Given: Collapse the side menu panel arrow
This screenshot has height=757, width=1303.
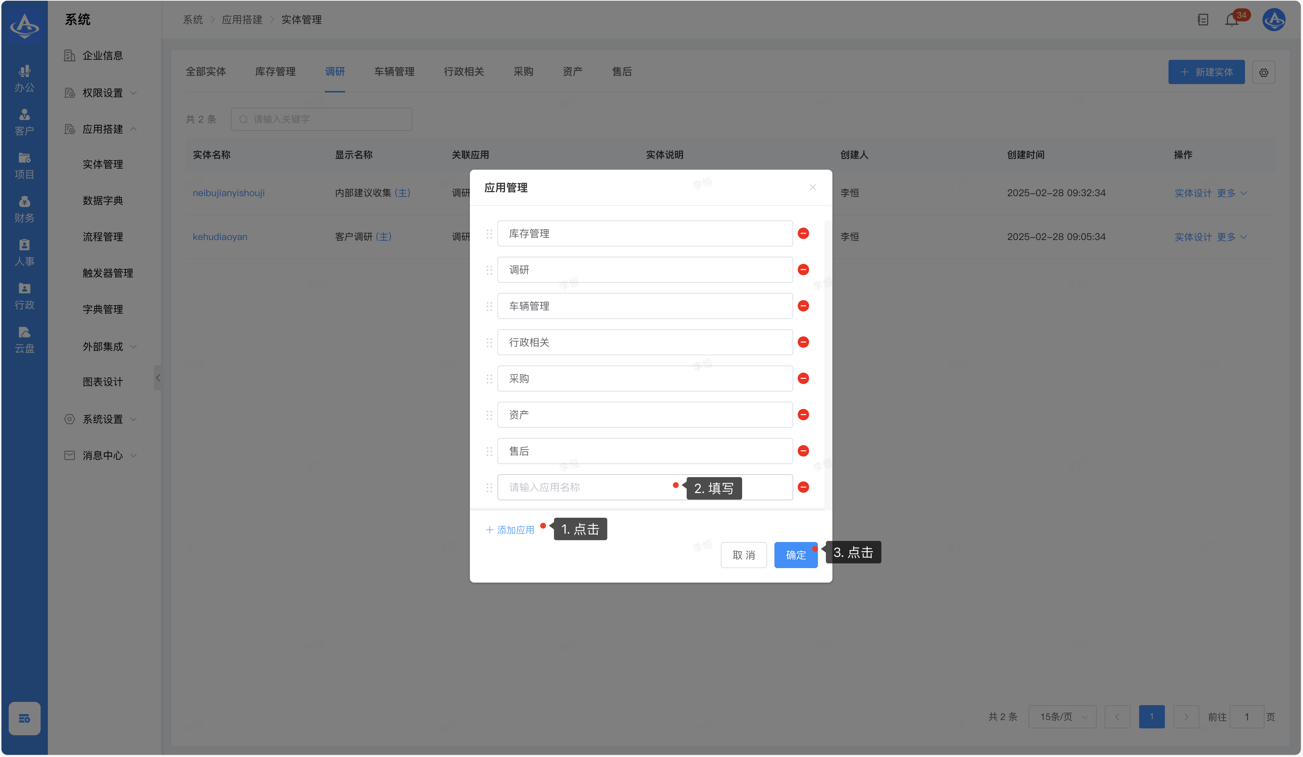Looking at the screenshot, I should click(158, 378).
